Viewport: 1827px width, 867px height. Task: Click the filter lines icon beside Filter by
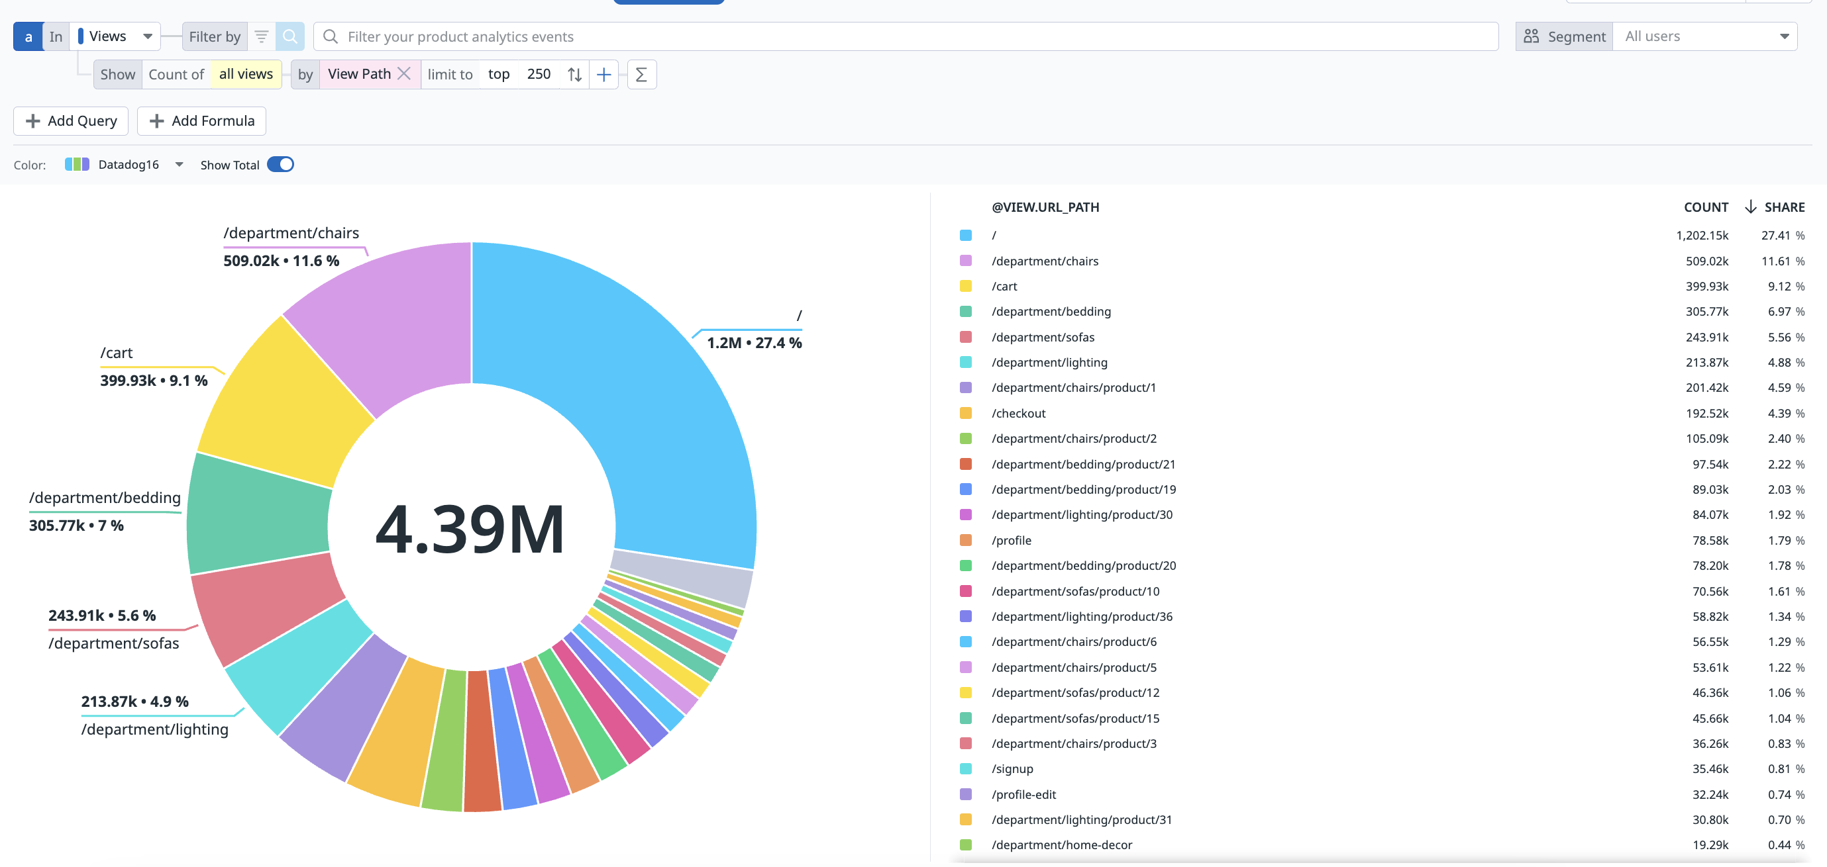[261, 36]
